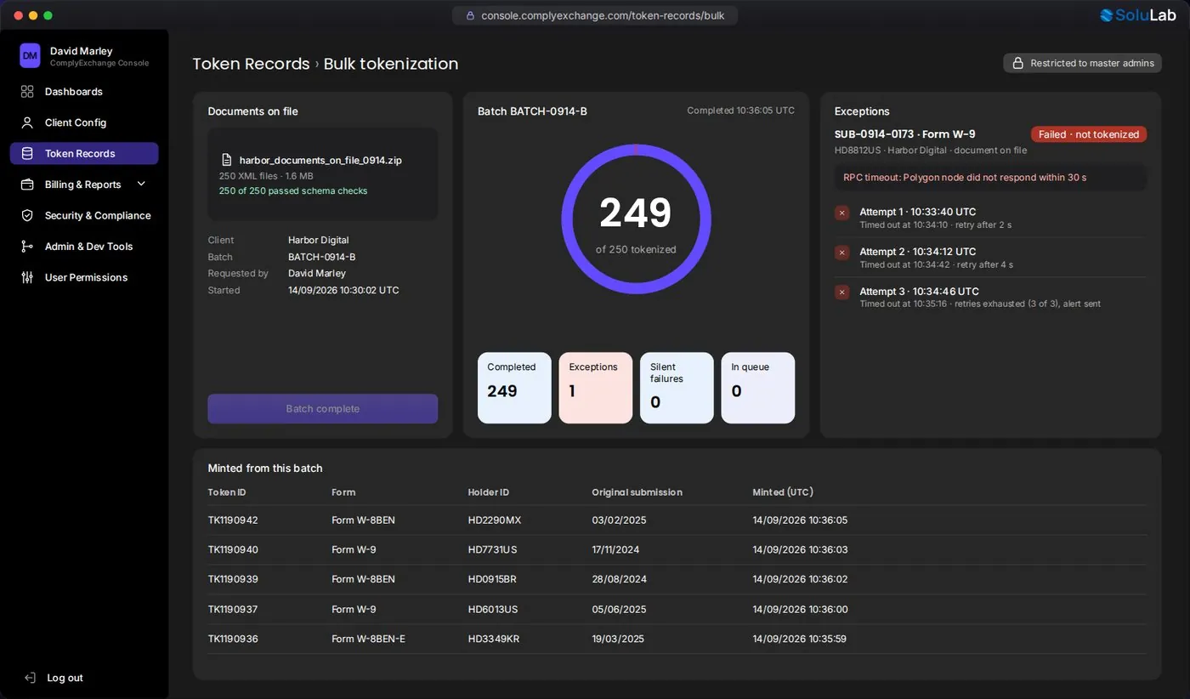Click holder ID HD7731US
Image resolution: width=1190 pixels, height=699 pixels.
pyautogui.click(x=492, y=549)
